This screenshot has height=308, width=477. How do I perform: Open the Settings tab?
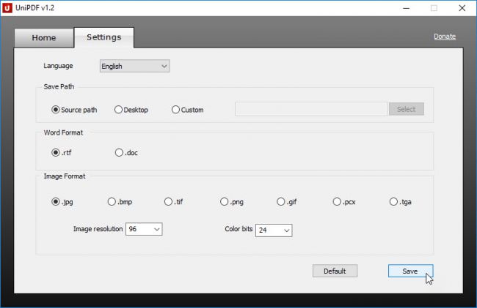[104, 37]
